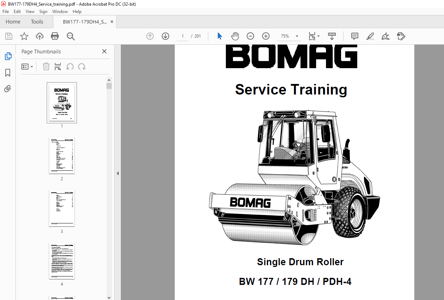Screen dimensions: 444x300
Task: Switch to the Home tab
Action: (13, 22)
